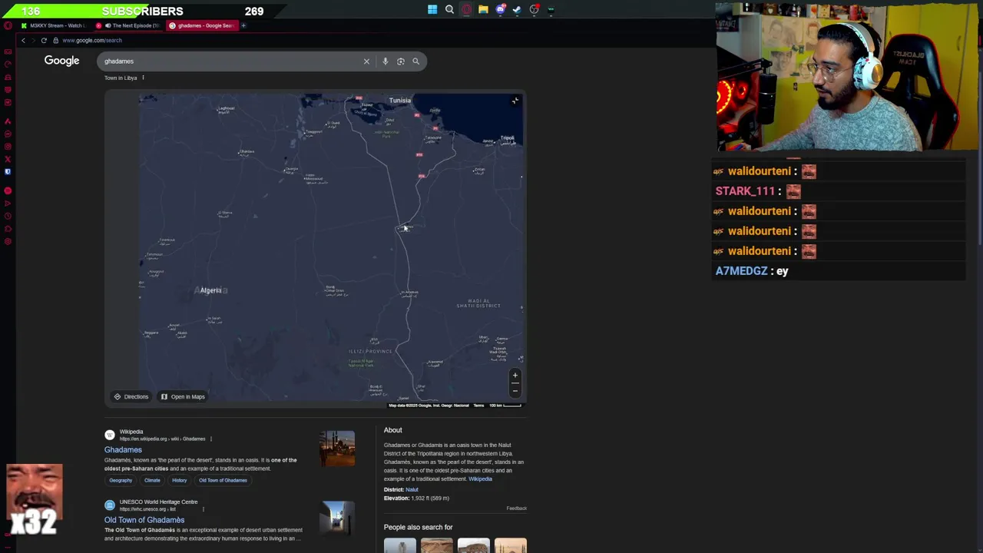Open File Explorer from taskbar

coord(483,10)
